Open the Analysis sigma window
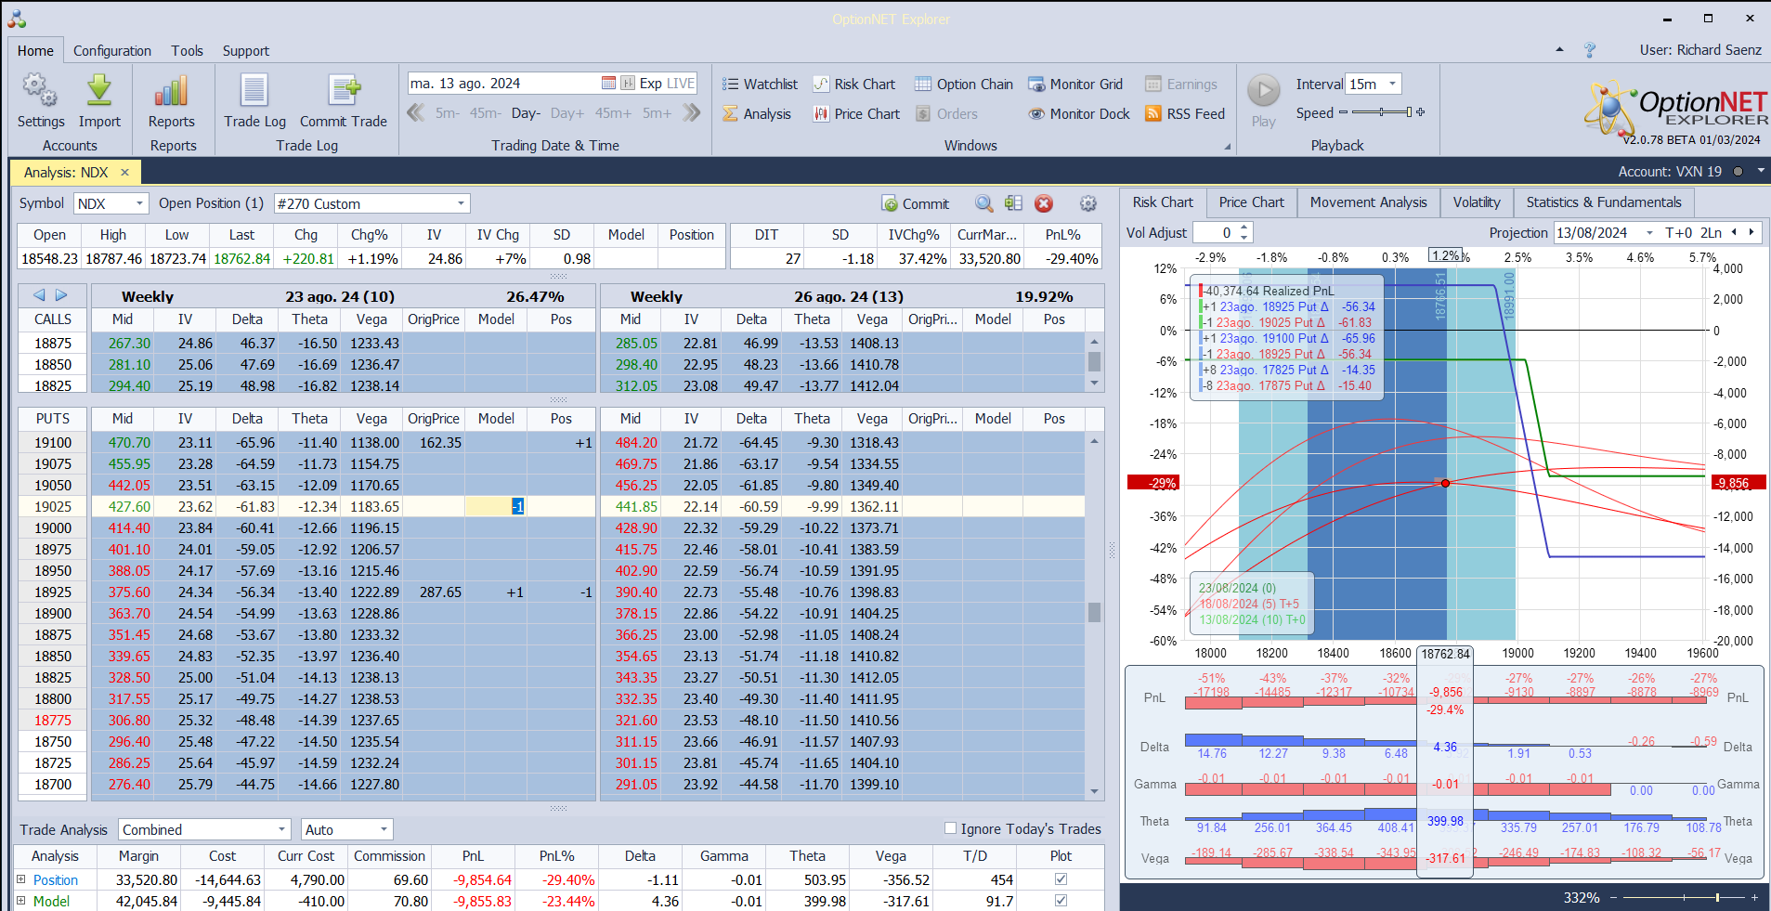 pos(757,114)
